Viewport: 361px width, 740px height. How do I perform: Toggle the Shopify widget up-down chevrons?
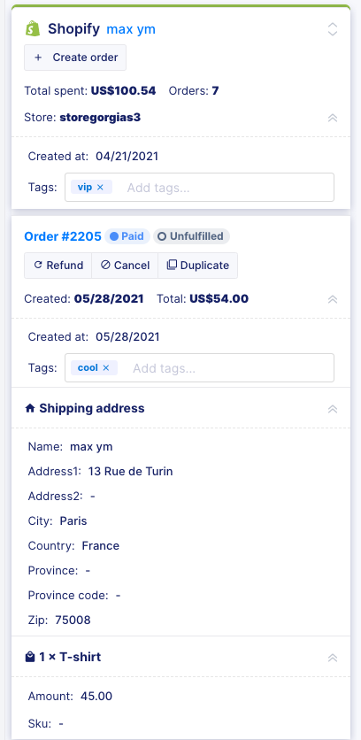coord(333,29)
